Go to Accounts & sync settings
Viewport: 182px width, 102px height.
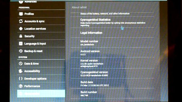(41, 21)
